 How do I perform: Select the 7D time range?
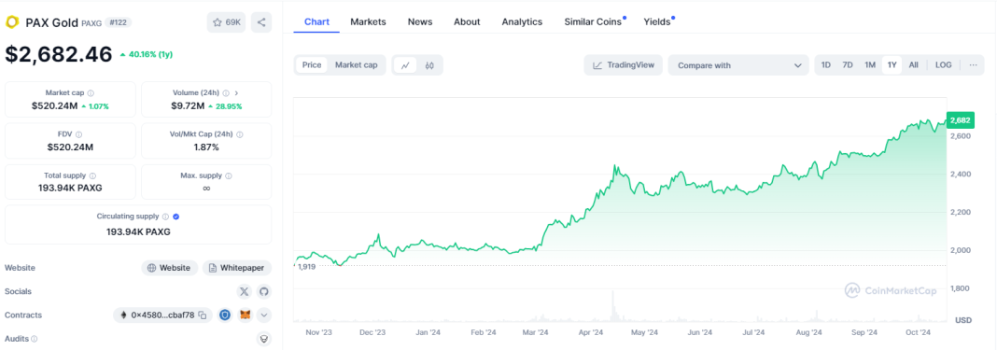click(x=848, y=64)
